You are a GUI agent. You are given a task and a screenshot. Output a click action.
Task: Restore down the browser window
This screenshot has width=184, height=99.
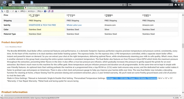(176, 1)
